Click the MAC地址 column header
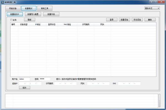 coord(68,24)
